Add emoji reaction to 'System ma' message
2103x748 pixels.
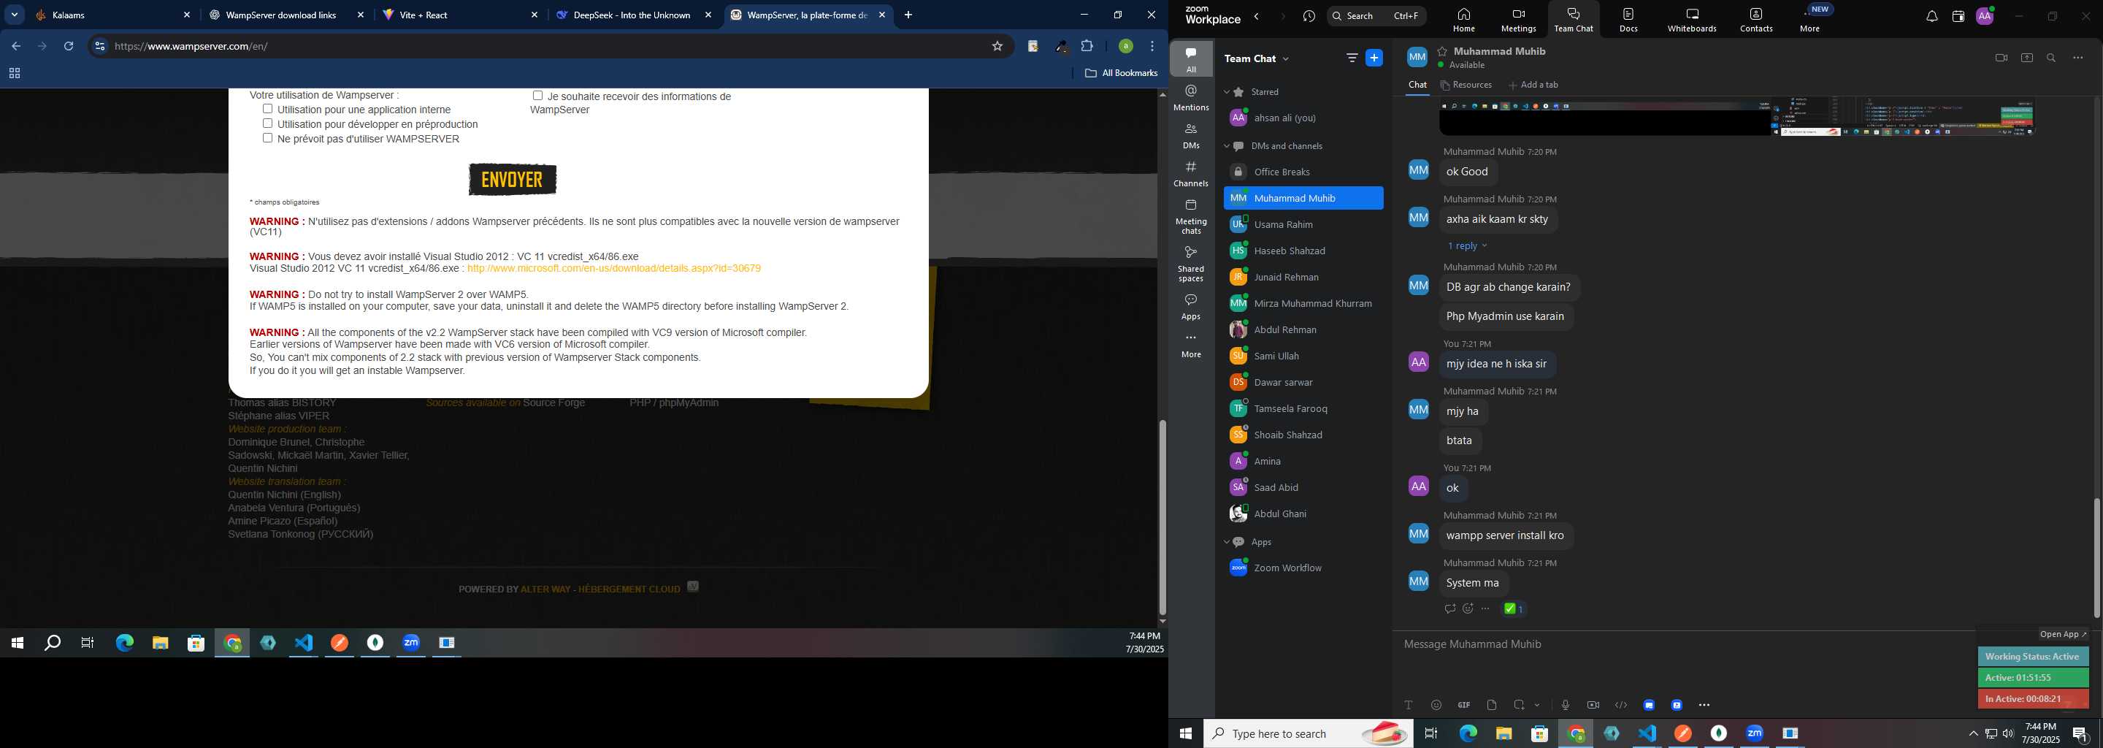(1468, 608)
